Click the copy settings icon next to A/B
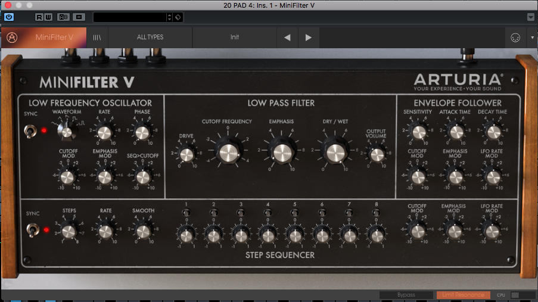This screenshot has width=538, height=302. (79, 17)
